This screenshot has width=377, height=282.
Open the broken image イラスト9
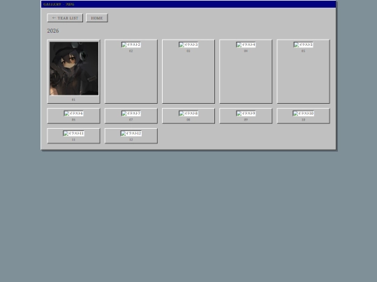pos(246,113)
